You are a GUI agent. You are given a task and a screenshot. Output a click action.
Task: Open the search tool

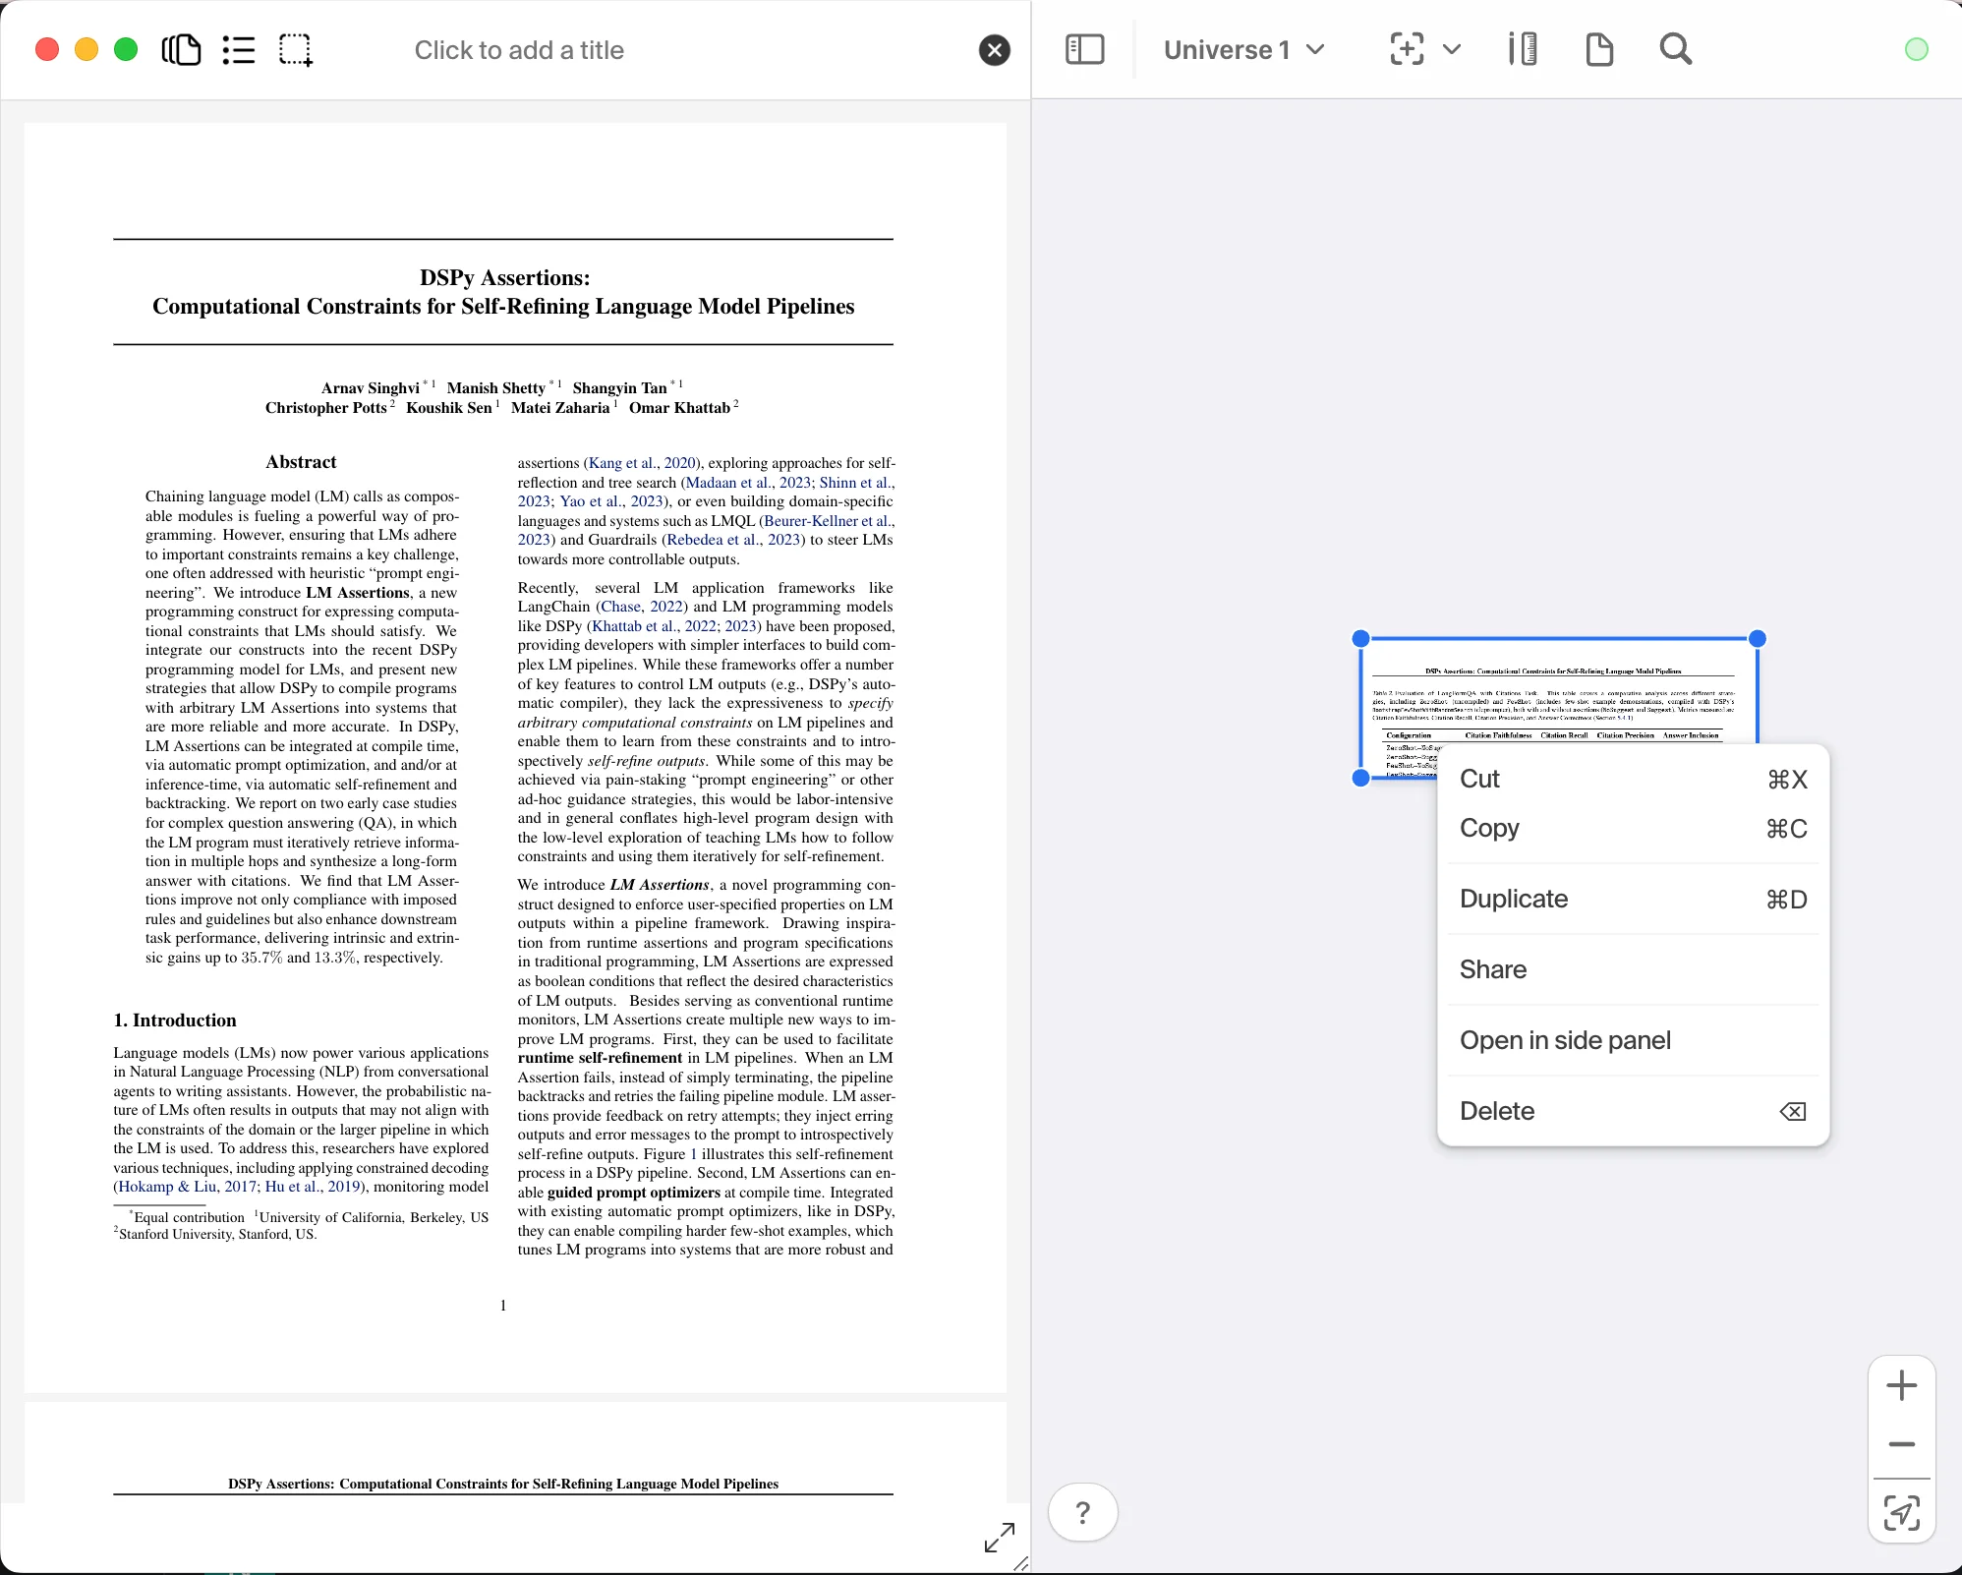pos(1674,49)
